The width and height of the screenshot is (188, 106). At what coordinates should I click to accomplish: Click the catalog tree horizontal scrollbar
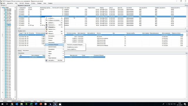coord(8,99)
